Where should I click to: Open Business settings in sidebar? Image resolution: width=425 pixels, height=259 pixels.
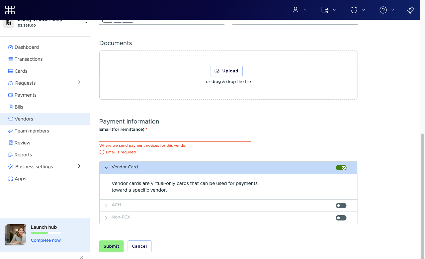(x=45, y=167)
